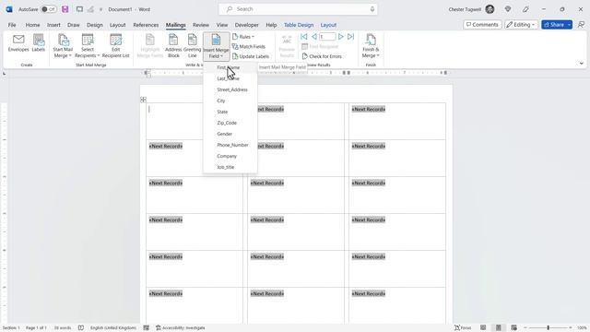
Task: Click zoom in plus button
Action: pos(571,328)
